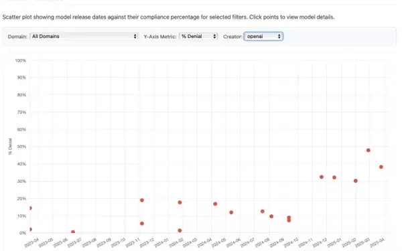Select the near-zero data point near 2023-07
The height and width of the screenshot is (251, 402).
coord(73,232)
